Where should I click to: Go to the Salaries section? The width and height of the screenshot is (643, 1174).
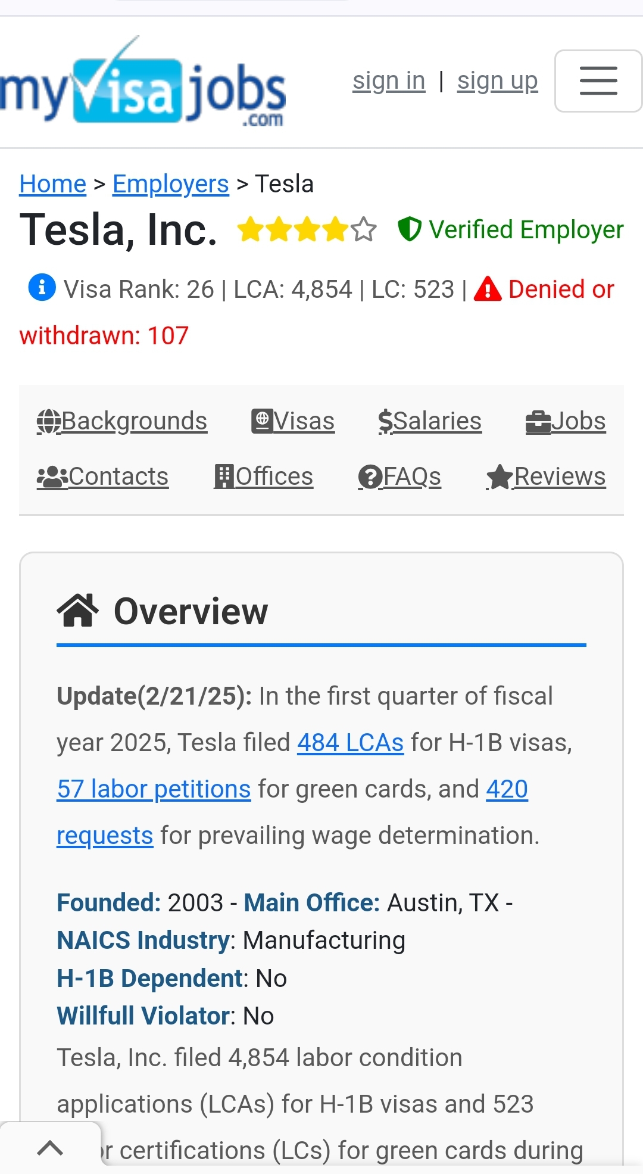tap(430, 421)
